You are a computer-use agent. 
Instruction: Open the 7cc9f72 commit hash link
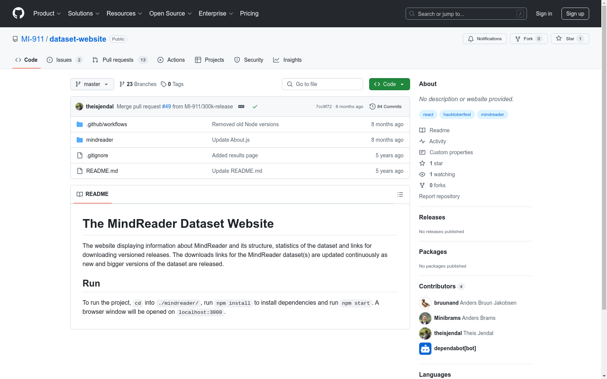click(324, 106)
